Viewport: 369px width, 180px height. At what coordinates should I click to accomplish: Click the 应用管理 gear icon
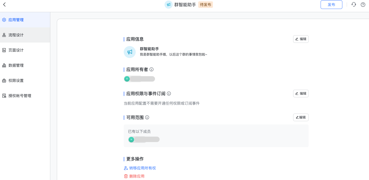[4, 20]
